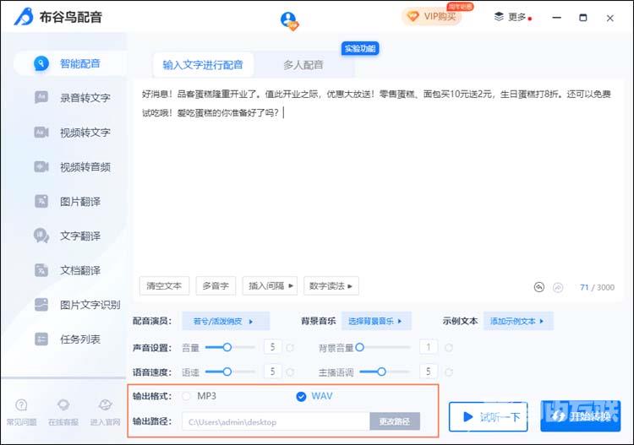
Task: Click the 视频转音频 camera icon
Action: tap(41, 166)
